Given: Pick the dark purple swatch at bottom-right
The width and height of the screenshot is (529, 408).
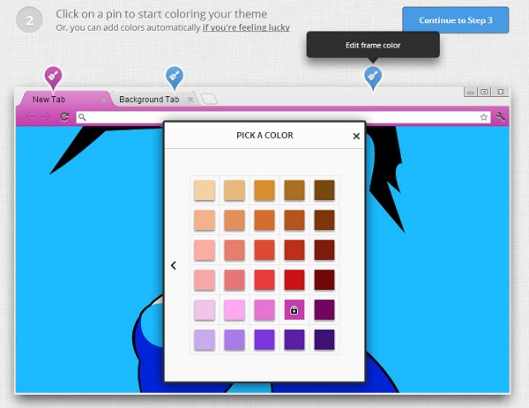Looking at the screenshot, I should pos(324,339).
